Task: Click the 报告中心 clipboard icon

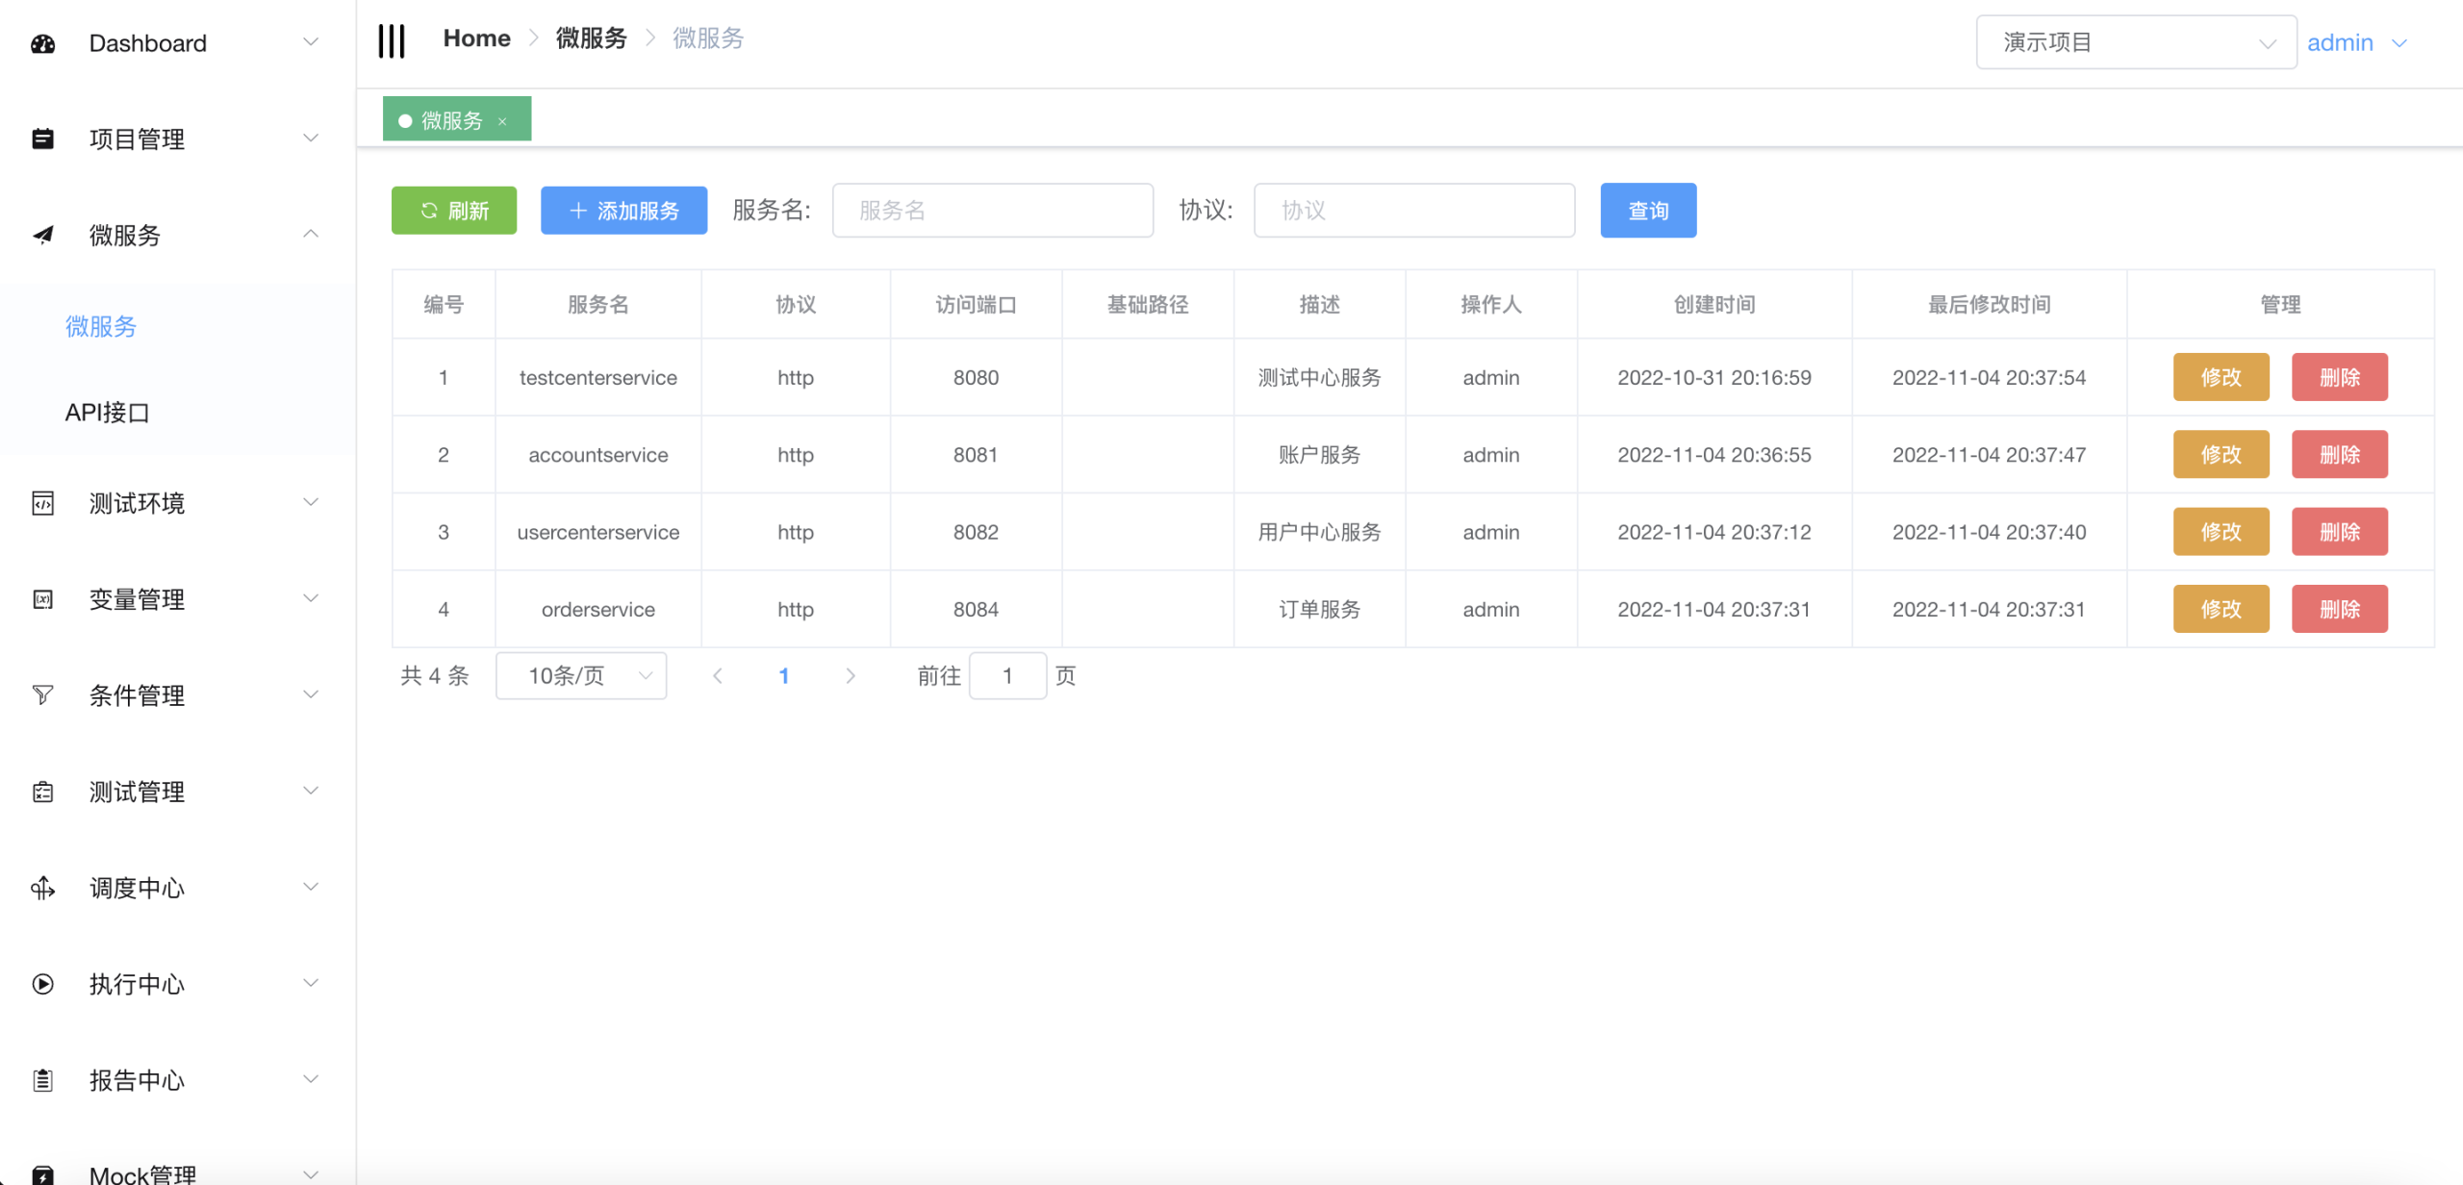Action: pyautogui.click(x=43, y=1079)
